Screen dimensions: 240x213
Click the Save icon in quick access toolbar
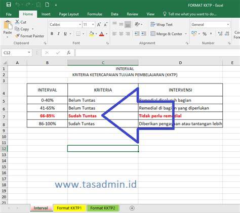click(9, 5)
